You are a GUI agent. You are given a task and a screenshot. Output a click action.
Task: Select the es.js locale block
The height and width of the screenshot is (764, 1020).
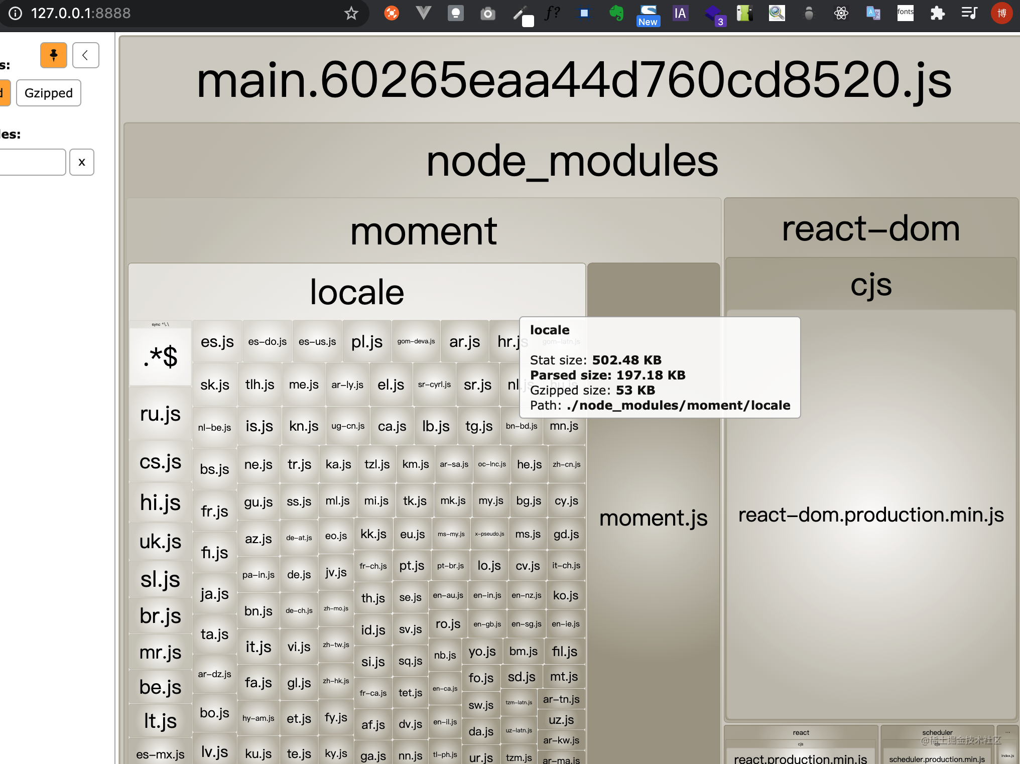click(x=217, y=342)
